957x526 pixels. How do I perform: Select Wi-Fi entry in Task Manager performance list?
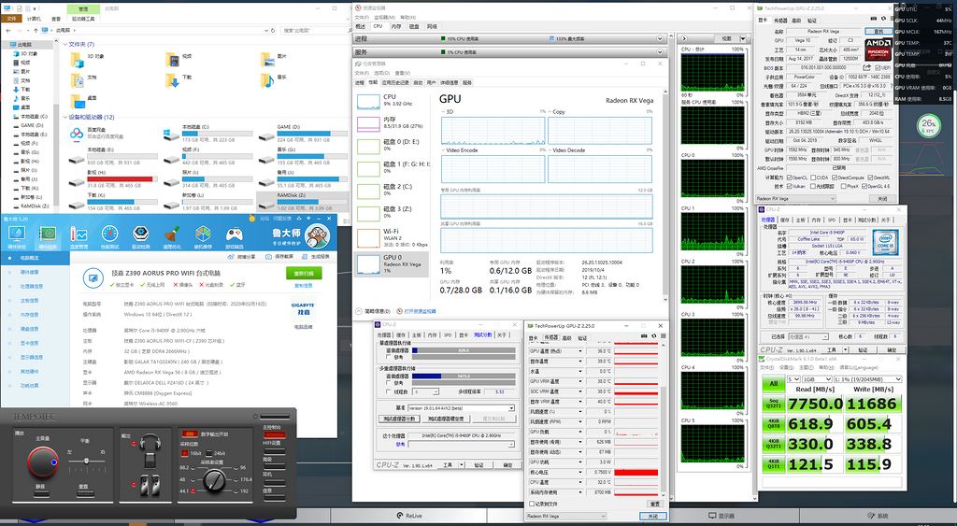[392, 238]
